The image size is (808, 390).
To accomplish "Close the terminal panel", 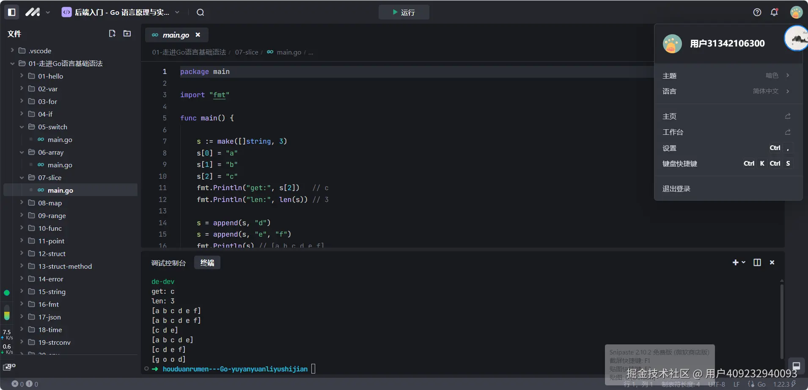I will coord(772,262).
